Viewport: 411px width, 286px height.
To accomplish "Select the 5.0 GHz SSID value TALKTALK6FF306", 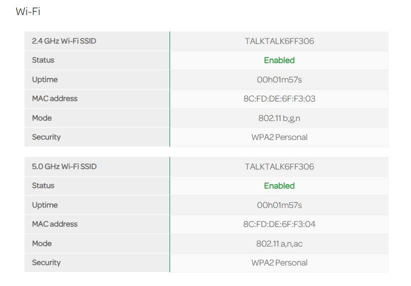I will click(279, 166).
